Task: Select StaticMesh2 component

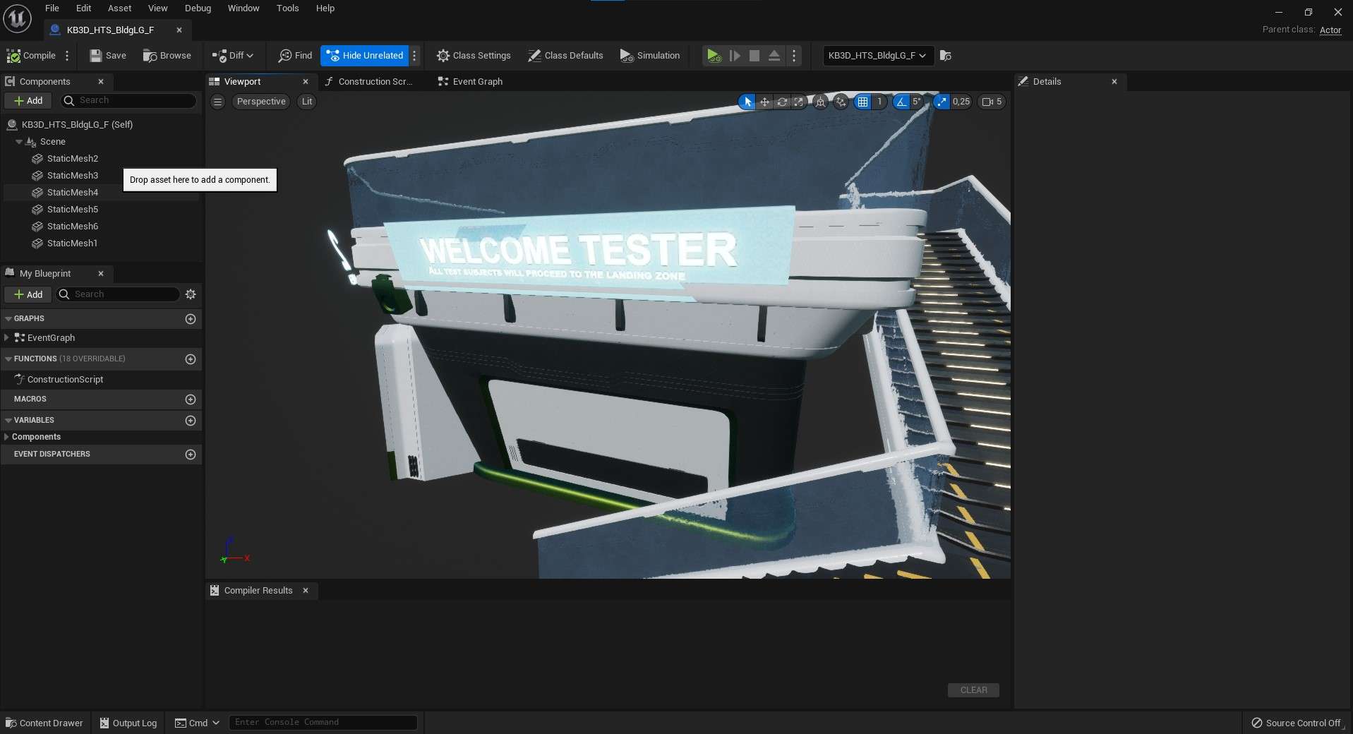Action: point(73,159)
